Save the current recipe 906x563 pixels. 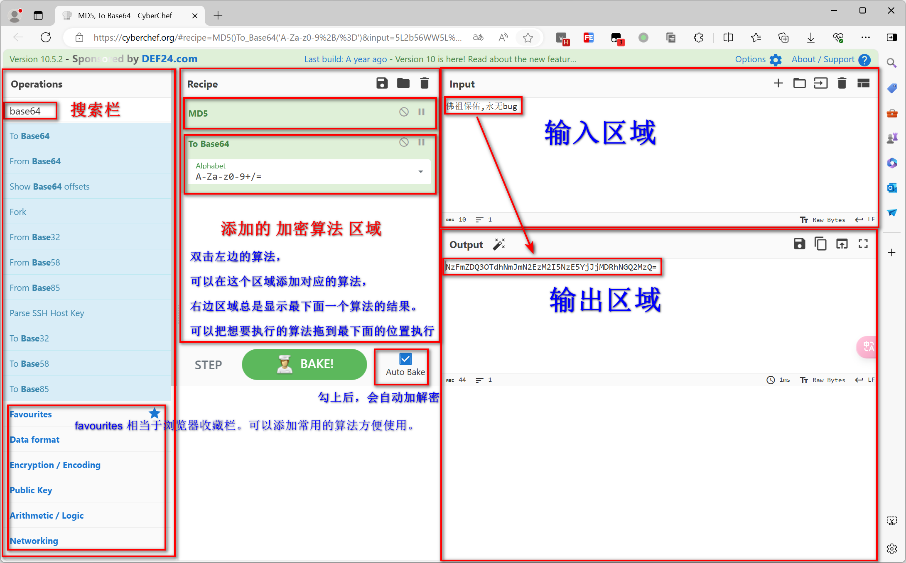[x=383, y=83]
